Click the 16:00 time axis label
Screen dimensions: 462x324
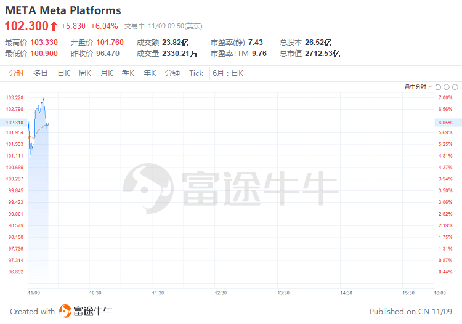[x=440, y=293]
